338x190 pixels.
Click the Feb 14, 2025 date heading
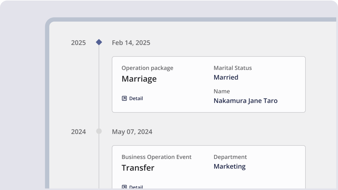point(131,43)
